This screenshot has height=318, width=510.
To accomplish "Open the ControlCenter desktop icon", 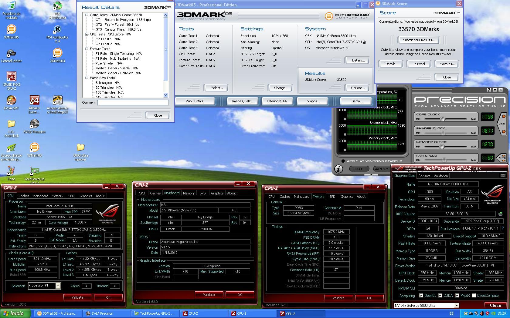I will [11, 53].
